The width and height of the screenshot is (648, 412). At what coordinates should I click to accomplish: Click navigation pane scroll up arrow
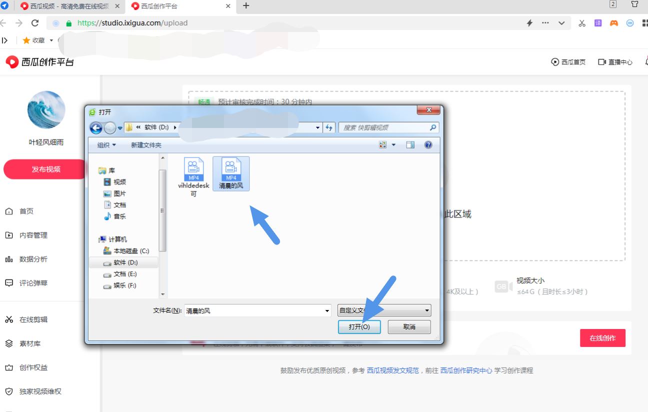[162, 158]
